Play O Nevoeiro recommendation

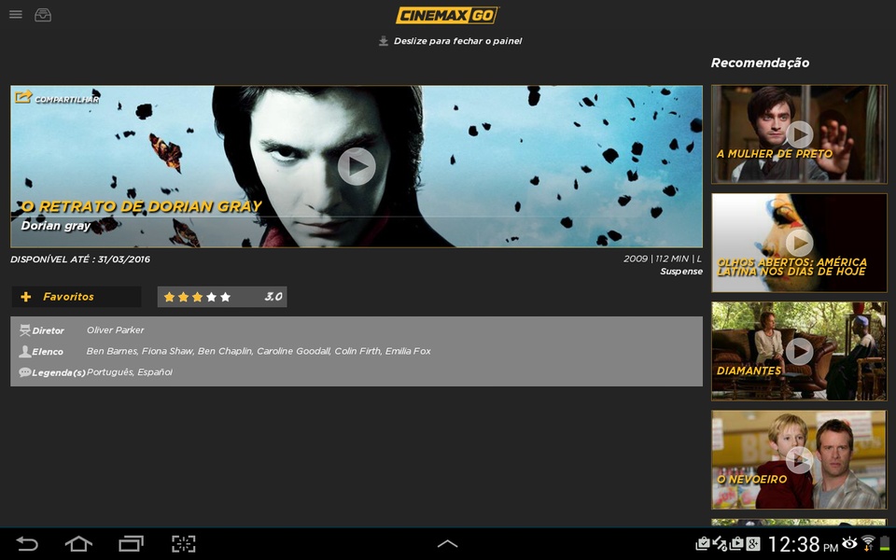[800, 459]
